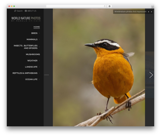Click the orange bird slideshow photo
This screenshot has height=136, width=161.
99,68
